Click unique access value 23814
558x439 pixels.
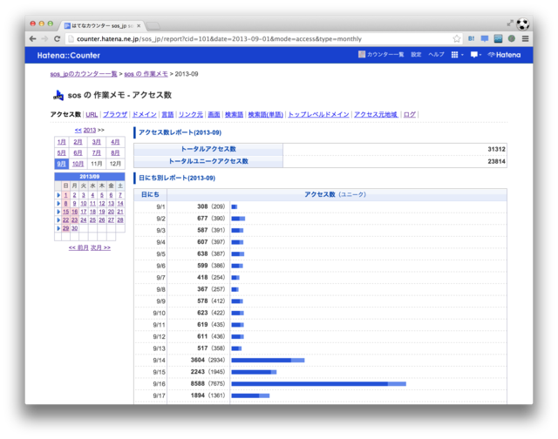[x=496, y=161]
